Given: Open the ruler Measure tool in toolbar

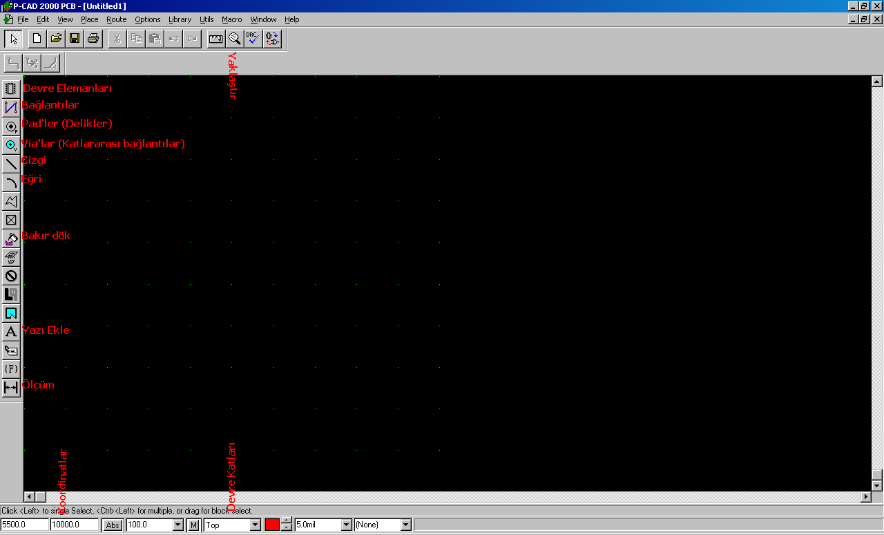Looking at the screenshot, I should click(216, 39).
